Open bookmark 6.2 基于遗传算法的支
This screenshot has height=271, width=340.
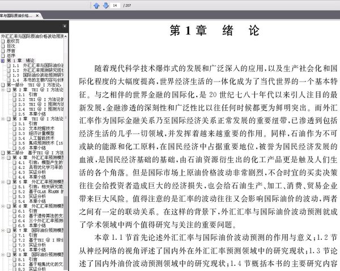41,215
